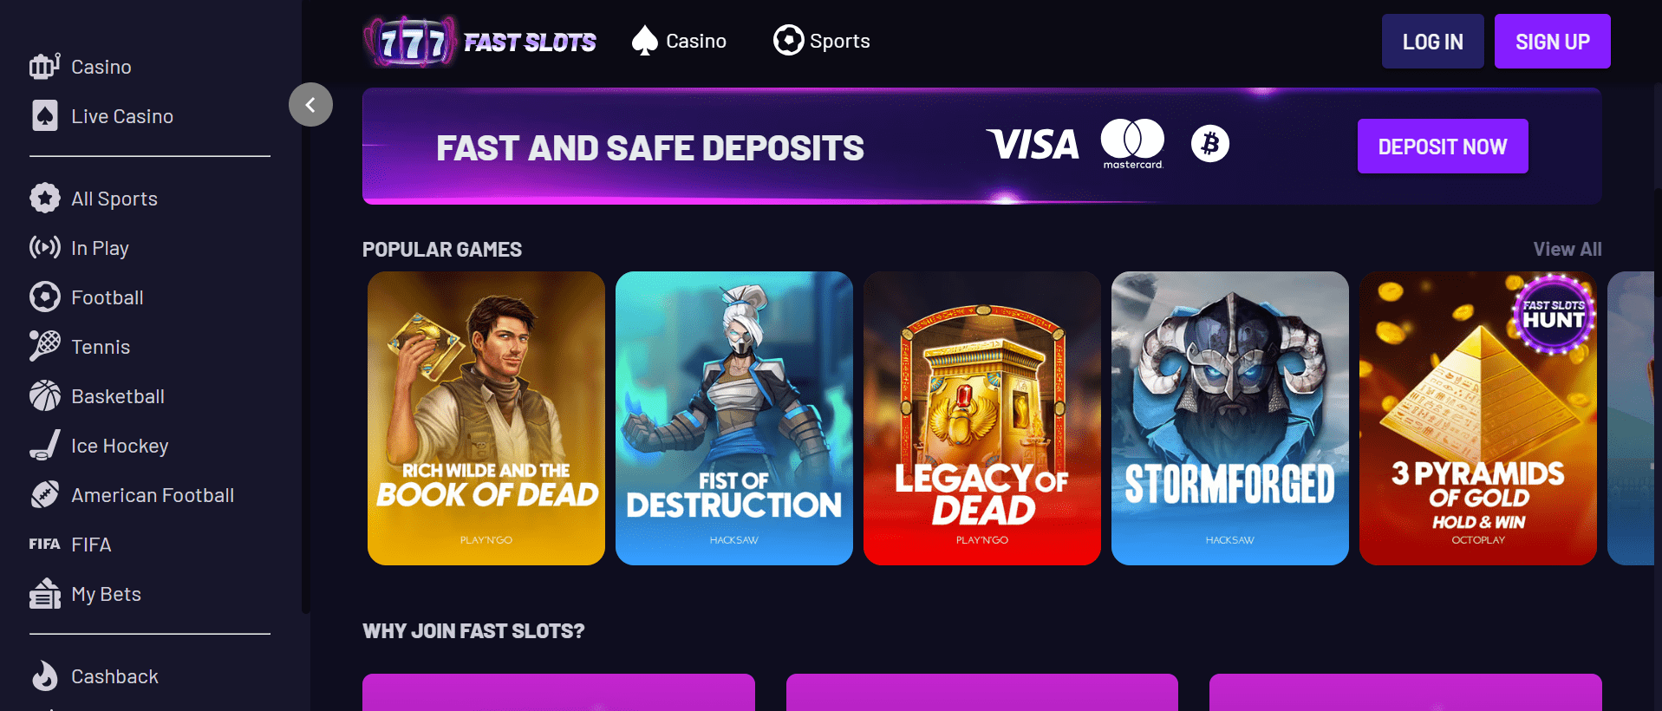This screenshot has height=711, width=1662.
Task: Click the My Bets icon
Action: (x=44, y=593)
